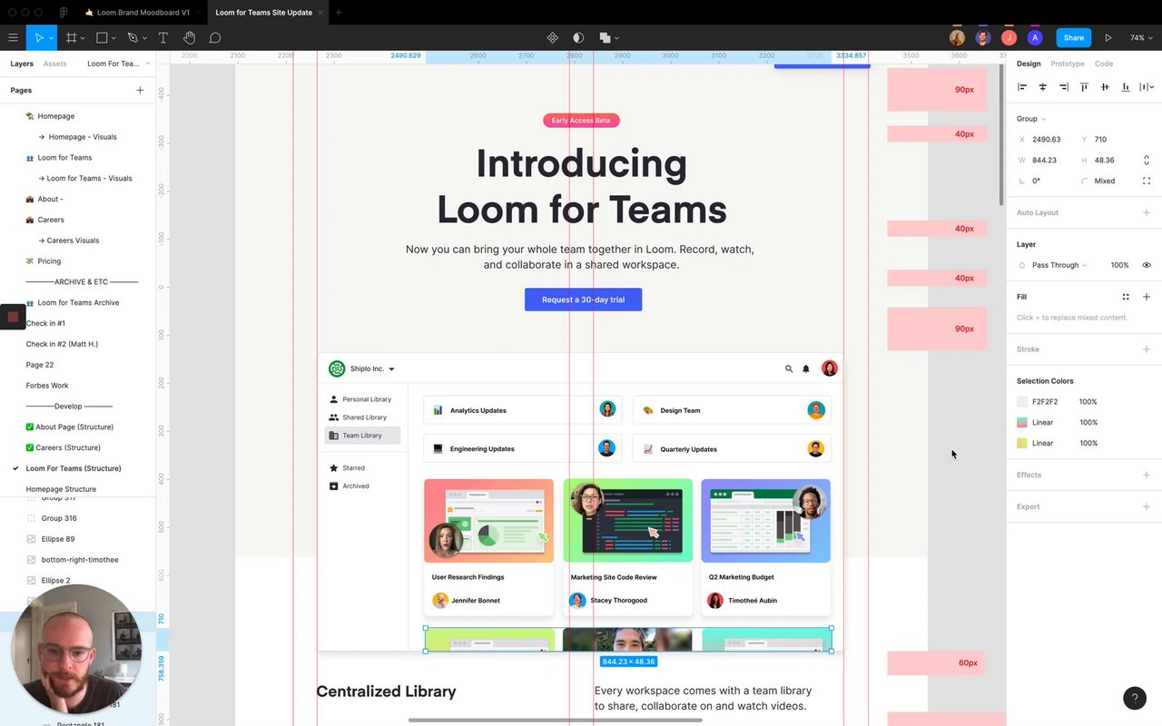The image size is (1162, 726).
Task: Click the second Linear gradient swatch
Action: [1022, 443]
